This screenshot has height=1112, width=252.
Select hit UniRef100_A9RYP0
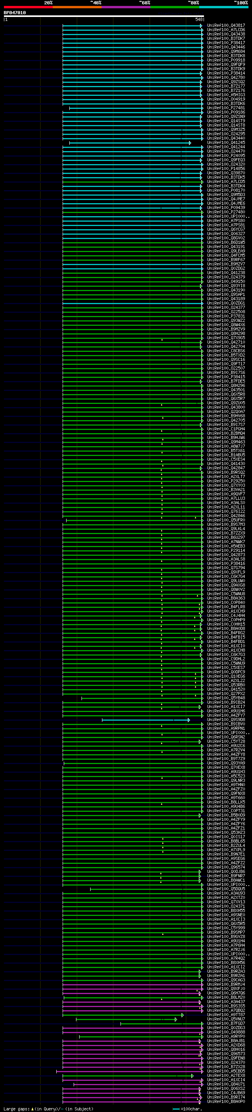(x=226, y=1036)
